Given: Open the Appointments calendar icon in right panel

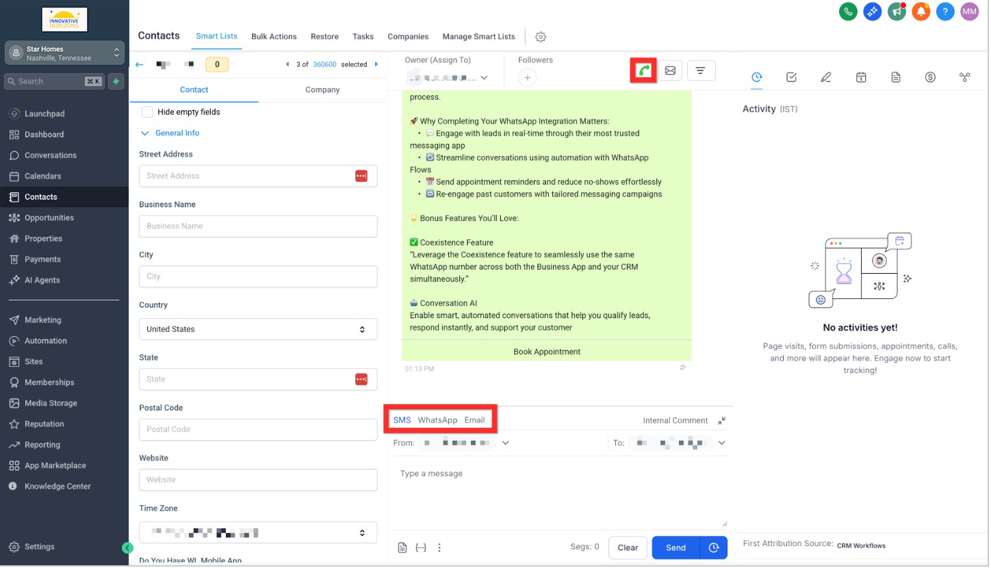Looking at the screenshot, I should click(861, 77).
